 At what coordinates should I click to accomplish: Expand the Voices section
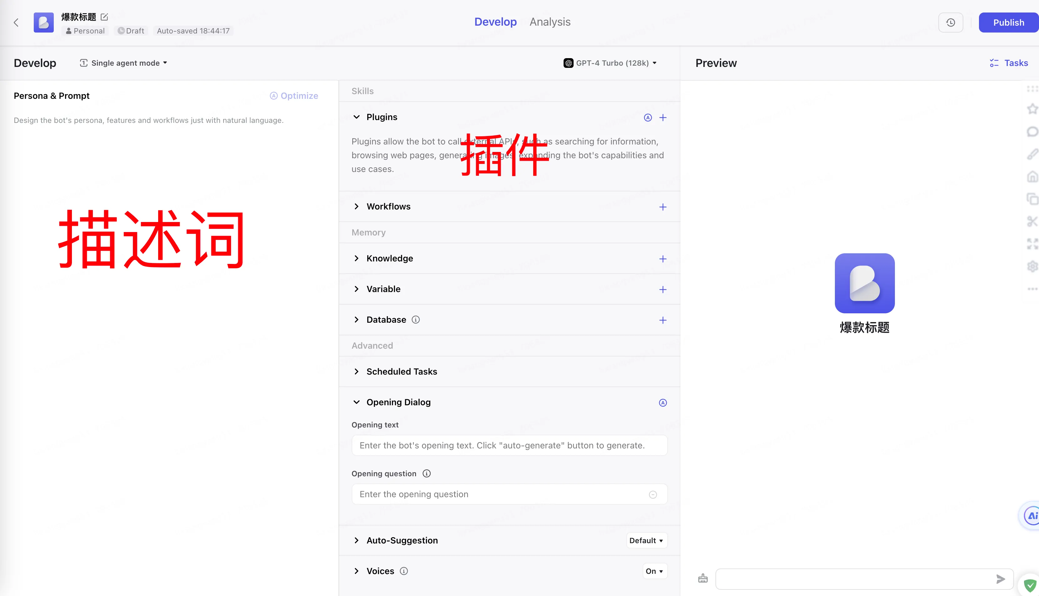click(x=356, y=571)
